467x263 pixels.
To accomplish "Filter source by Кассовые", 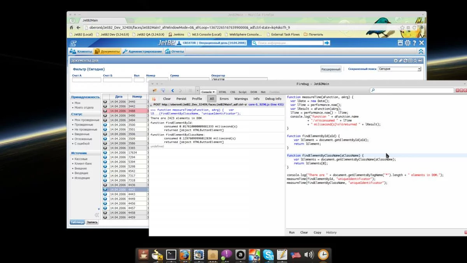I will tap(81, 159).
